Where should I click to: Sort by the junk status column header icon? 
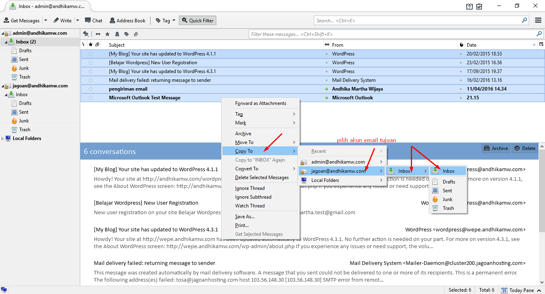point(462,45)
